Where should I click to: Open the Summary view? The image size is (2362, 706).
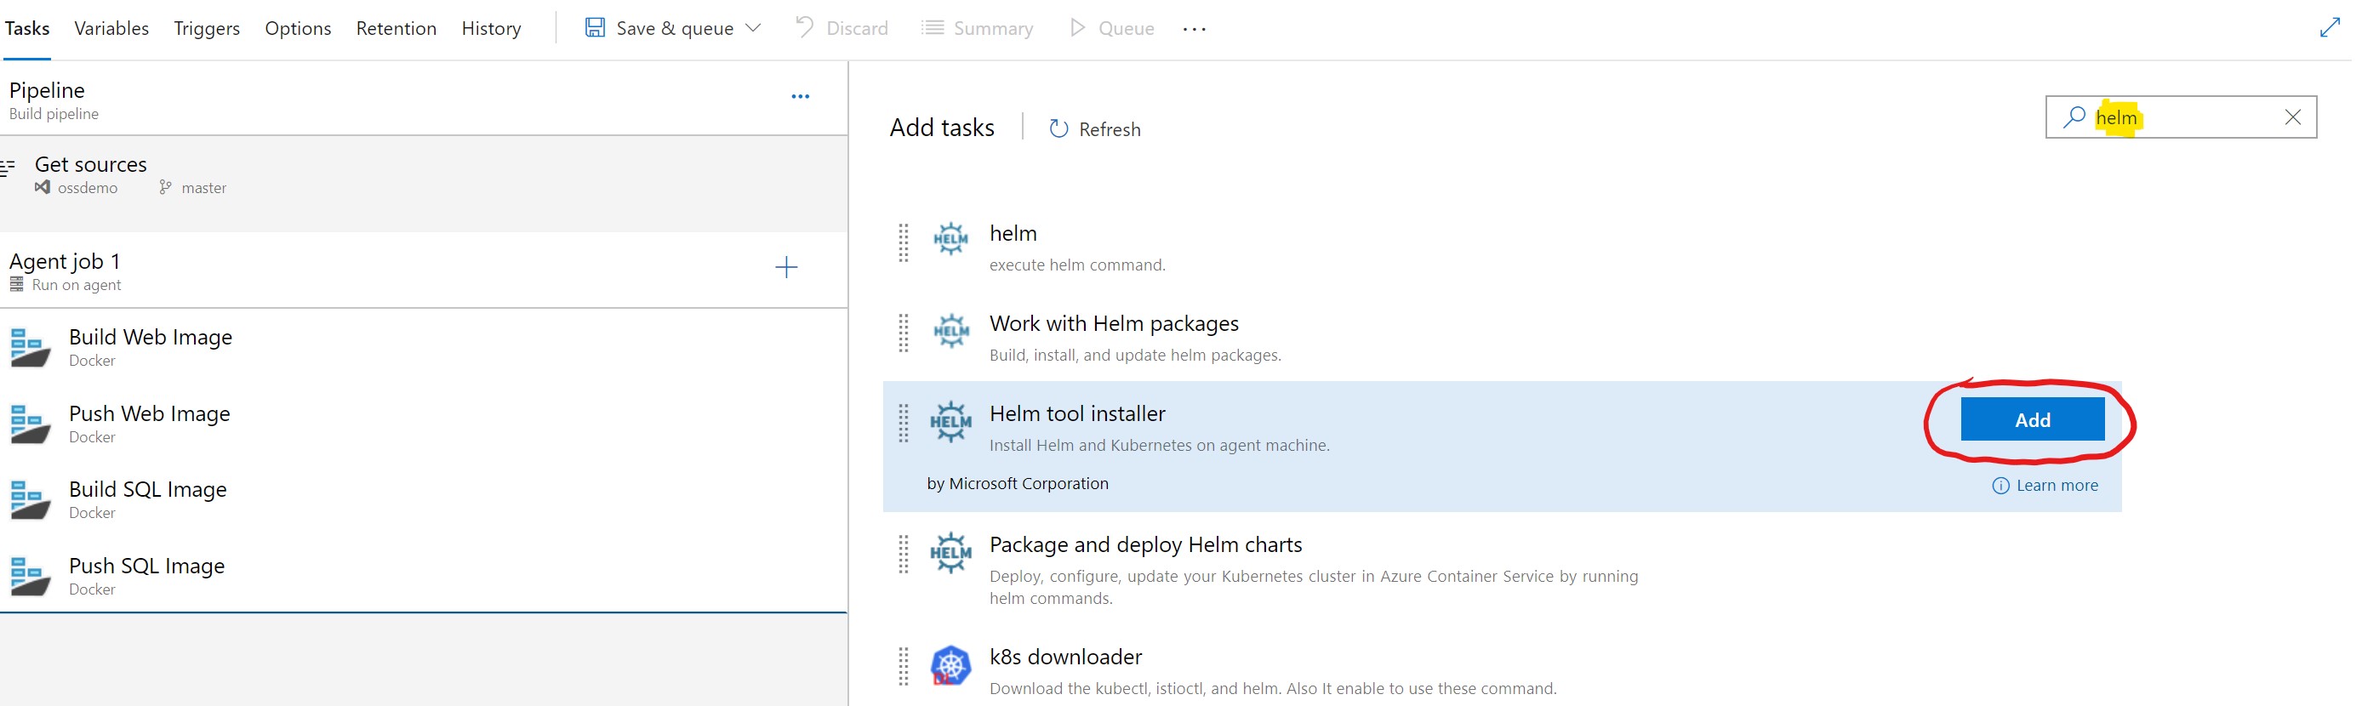point(978,28)
